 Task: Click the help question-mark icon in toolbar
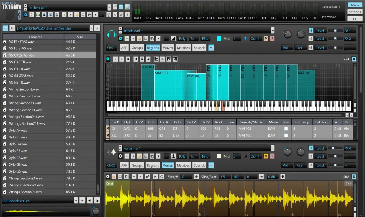(x=32, y=15)
